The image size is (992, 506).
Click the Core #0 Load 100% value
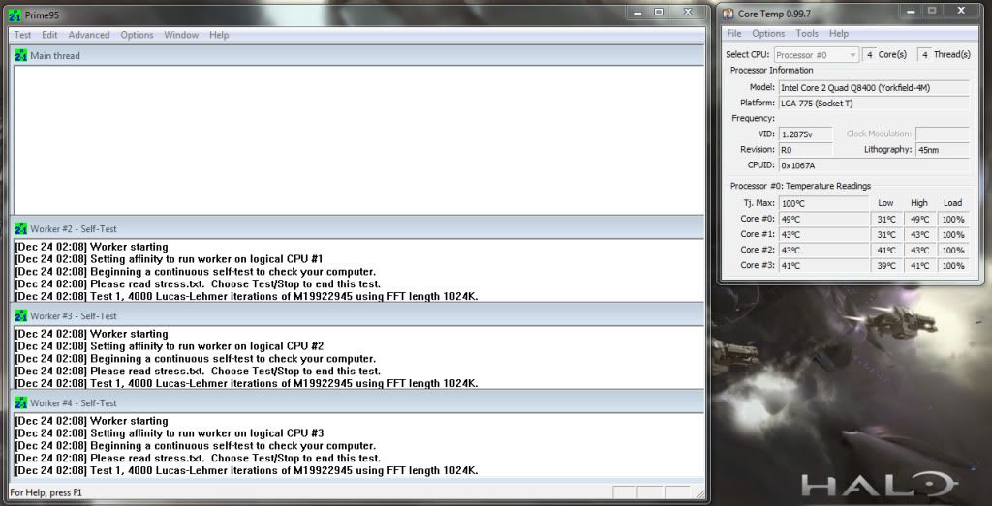(953, 220)
